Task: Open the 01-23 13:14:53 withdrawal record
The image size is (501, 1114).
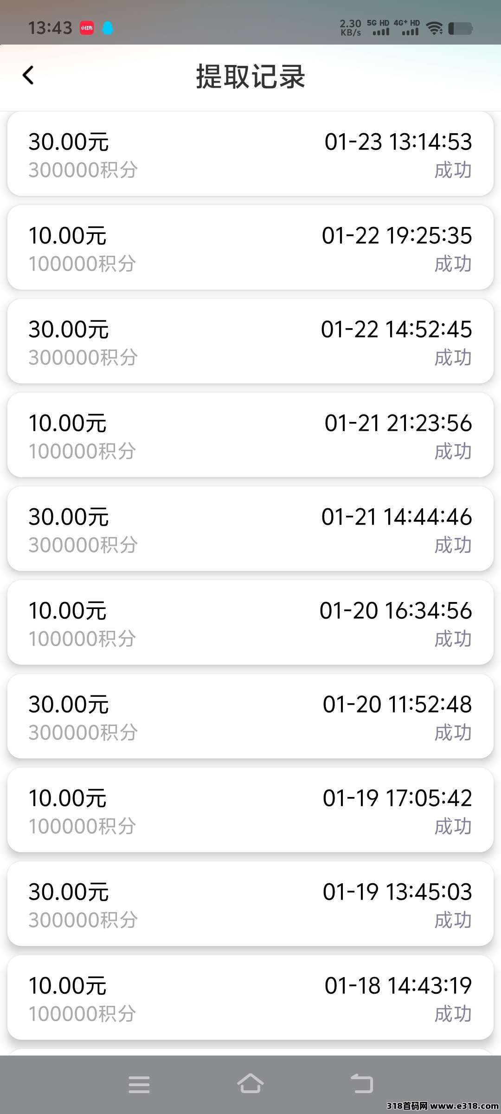Action: (250, 154)
